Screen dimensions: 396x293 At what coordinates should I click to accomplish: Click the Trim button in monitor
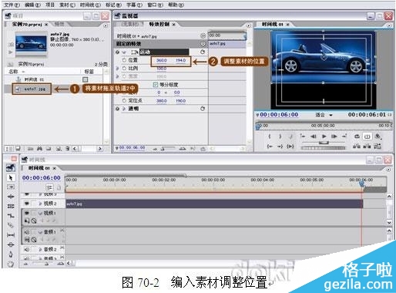coord(378,146)
